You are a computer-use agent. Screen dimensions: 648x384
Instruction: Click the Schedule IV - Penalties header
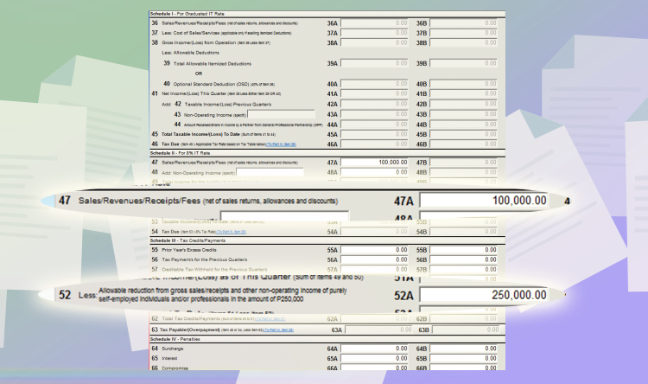(x=175, y=339)
